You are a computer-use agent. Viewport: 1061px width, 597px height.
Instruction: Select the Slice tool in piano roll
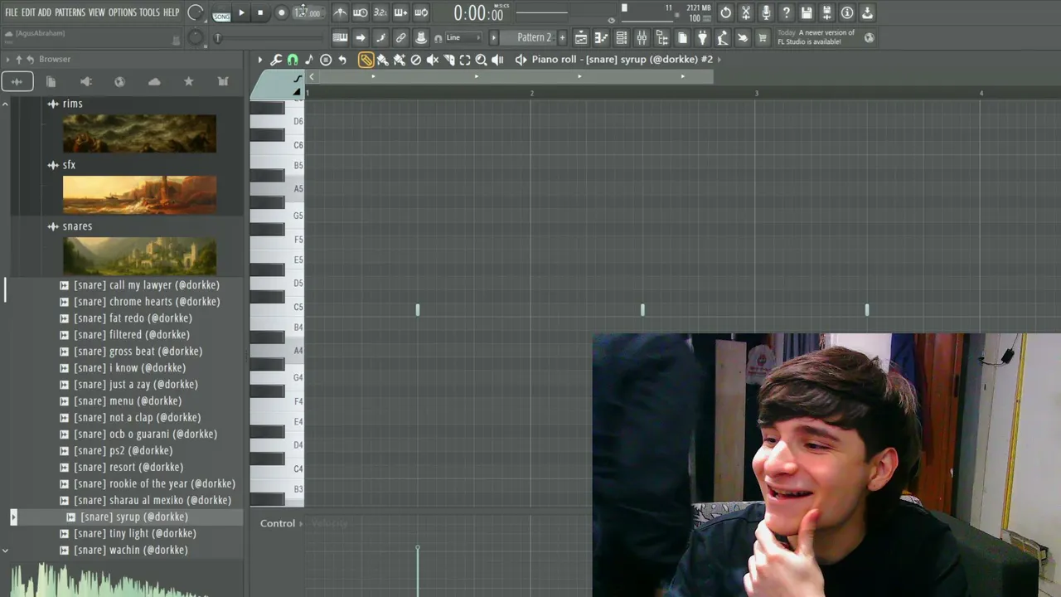tap(448, 60)
